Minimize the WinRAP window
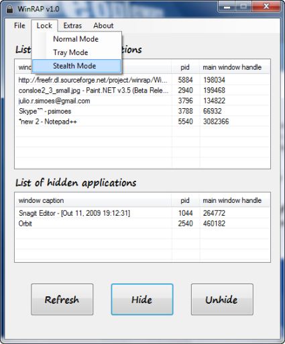Screen dimensions: 285x344 [227, 7]
